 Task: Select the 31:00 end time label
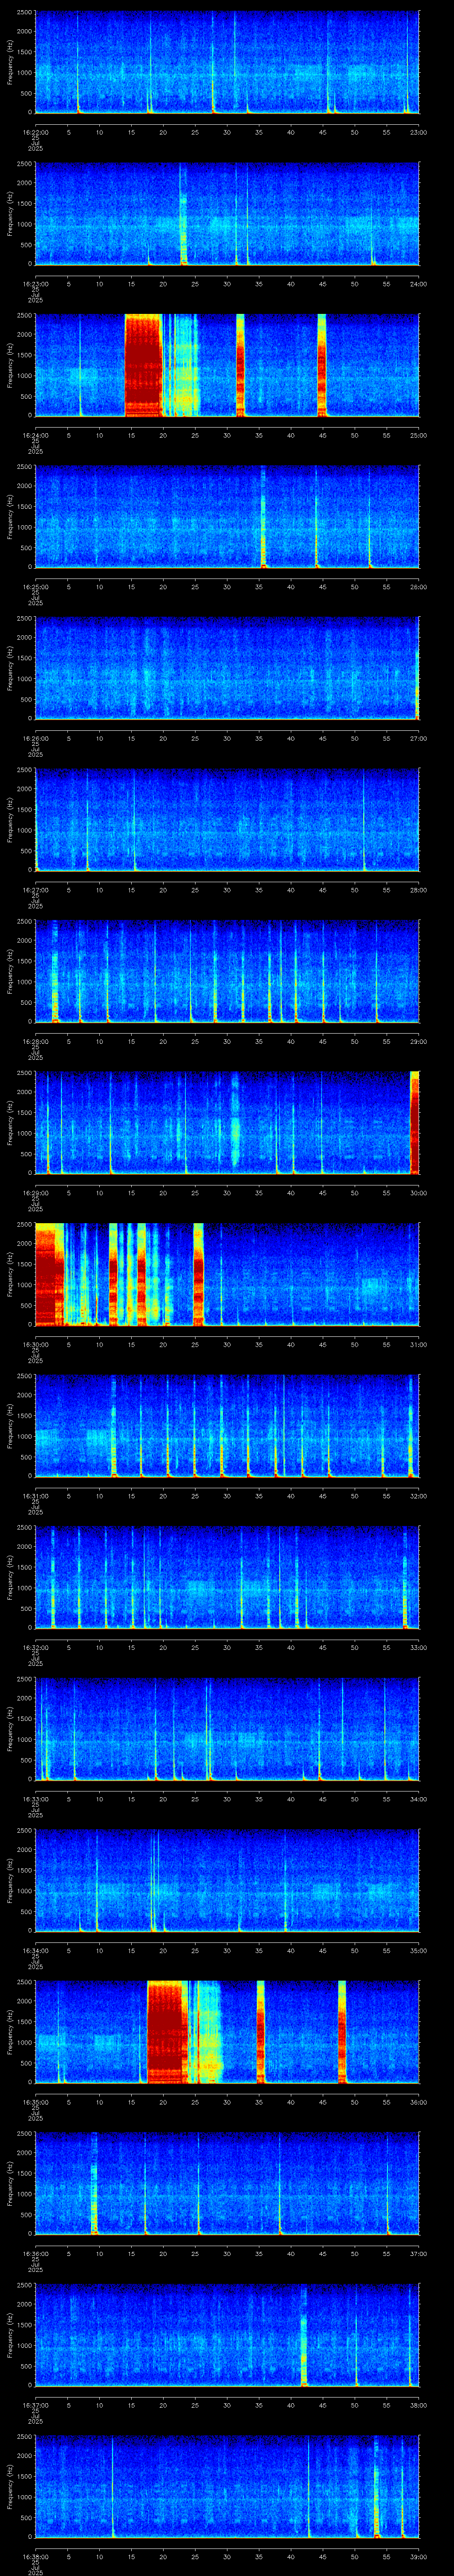coord(418,1344)
